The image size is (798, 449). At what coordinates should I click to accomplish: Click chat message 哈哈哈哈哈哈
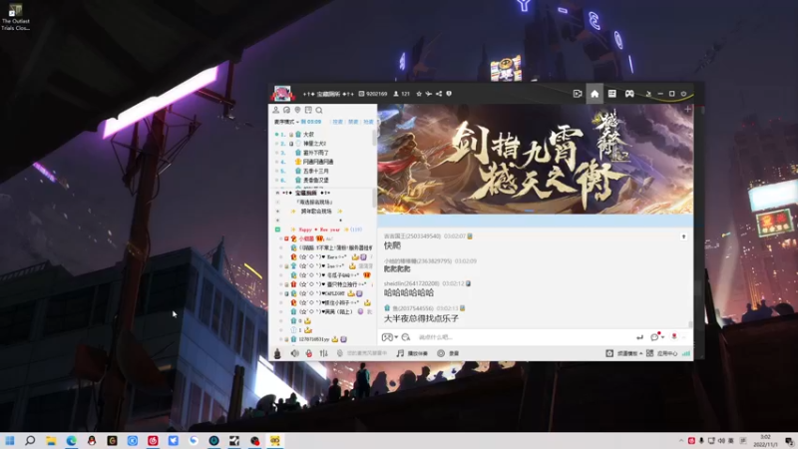pyautogui.click(x=409, y=293)
